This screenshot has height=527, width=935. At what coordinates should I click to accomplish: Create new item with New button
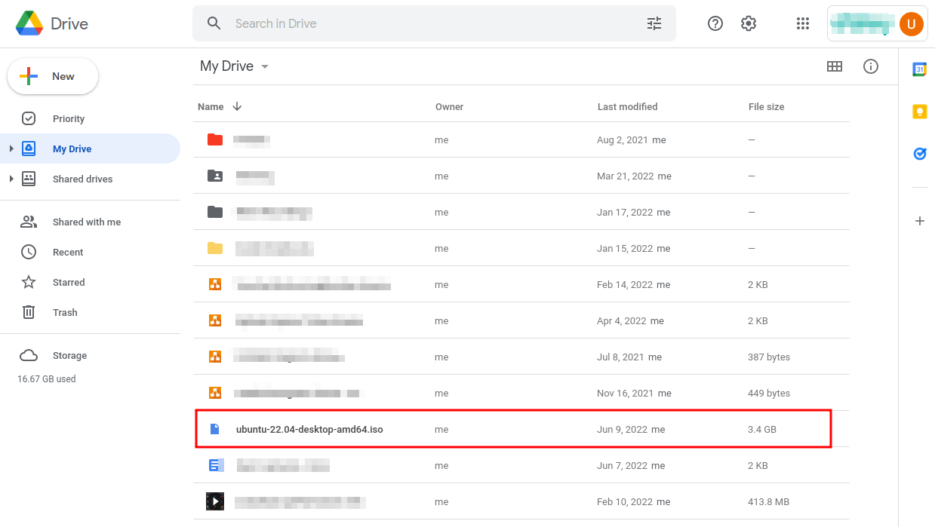coord(53,76)
